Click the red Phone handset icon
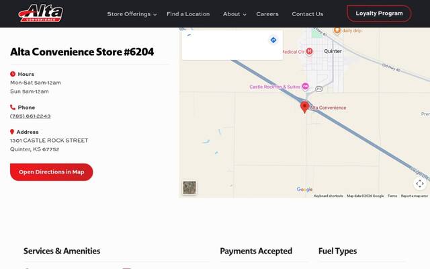Image resolution: width=430 pixels, height=269 pixels. pos(13,107)
